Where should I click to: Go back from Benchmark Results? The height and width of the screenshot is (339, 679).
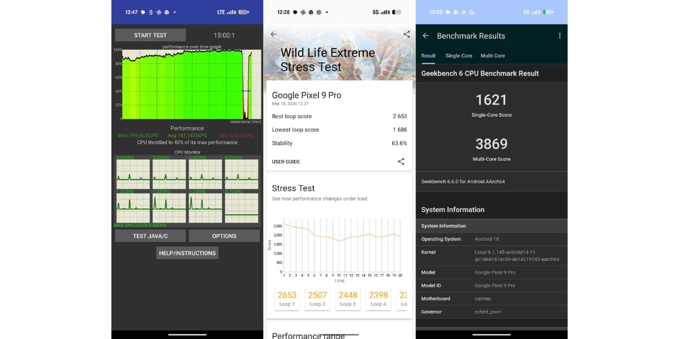point(426,36)
